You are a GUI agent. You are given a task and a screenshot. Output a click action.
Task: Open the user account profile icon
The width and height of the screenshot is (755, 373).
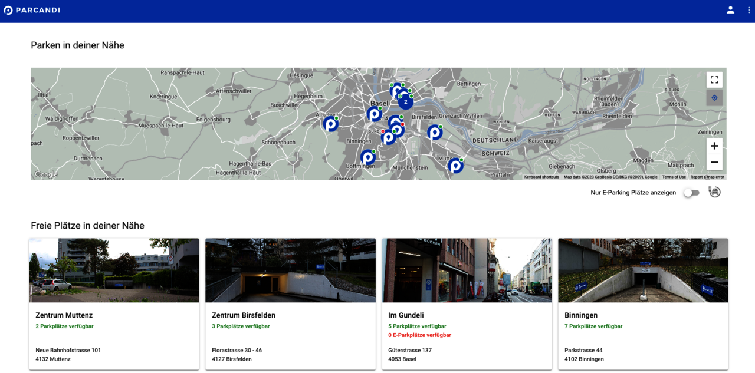pyautogui.click(x=730, y=10)
